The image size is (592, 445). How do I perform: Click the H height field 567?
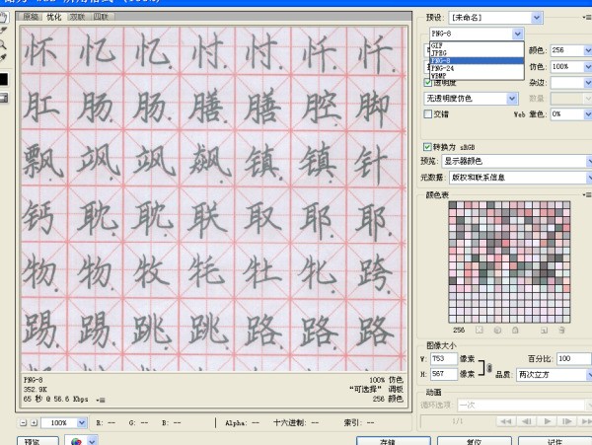(x=444, y=374)
